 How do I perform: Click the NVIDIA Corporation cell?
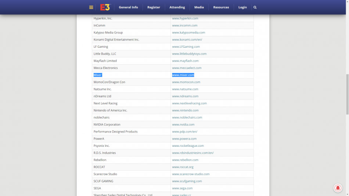click(x=131, y=124)
